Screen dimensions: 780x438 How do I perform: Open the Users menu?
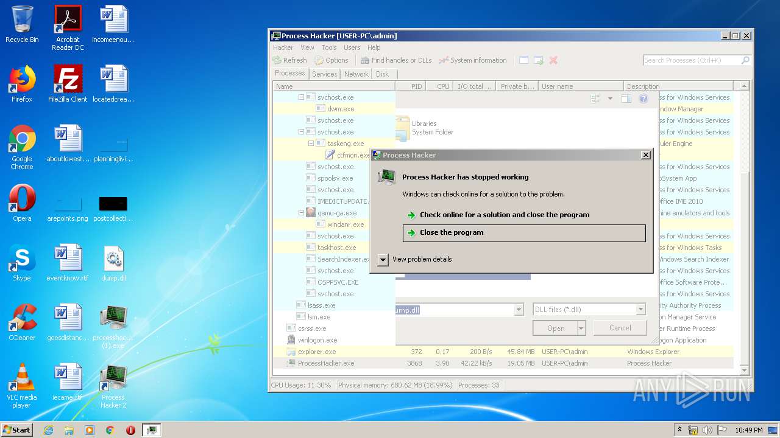tap(352, 47)
